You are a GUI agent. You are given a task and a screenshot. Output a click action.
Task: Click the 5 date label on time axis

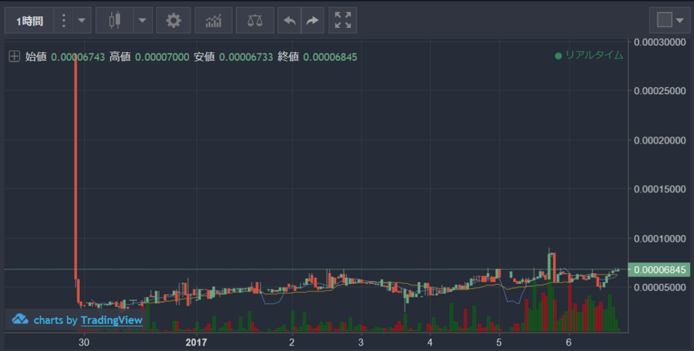pyautogui.click(x=499, y=342)
